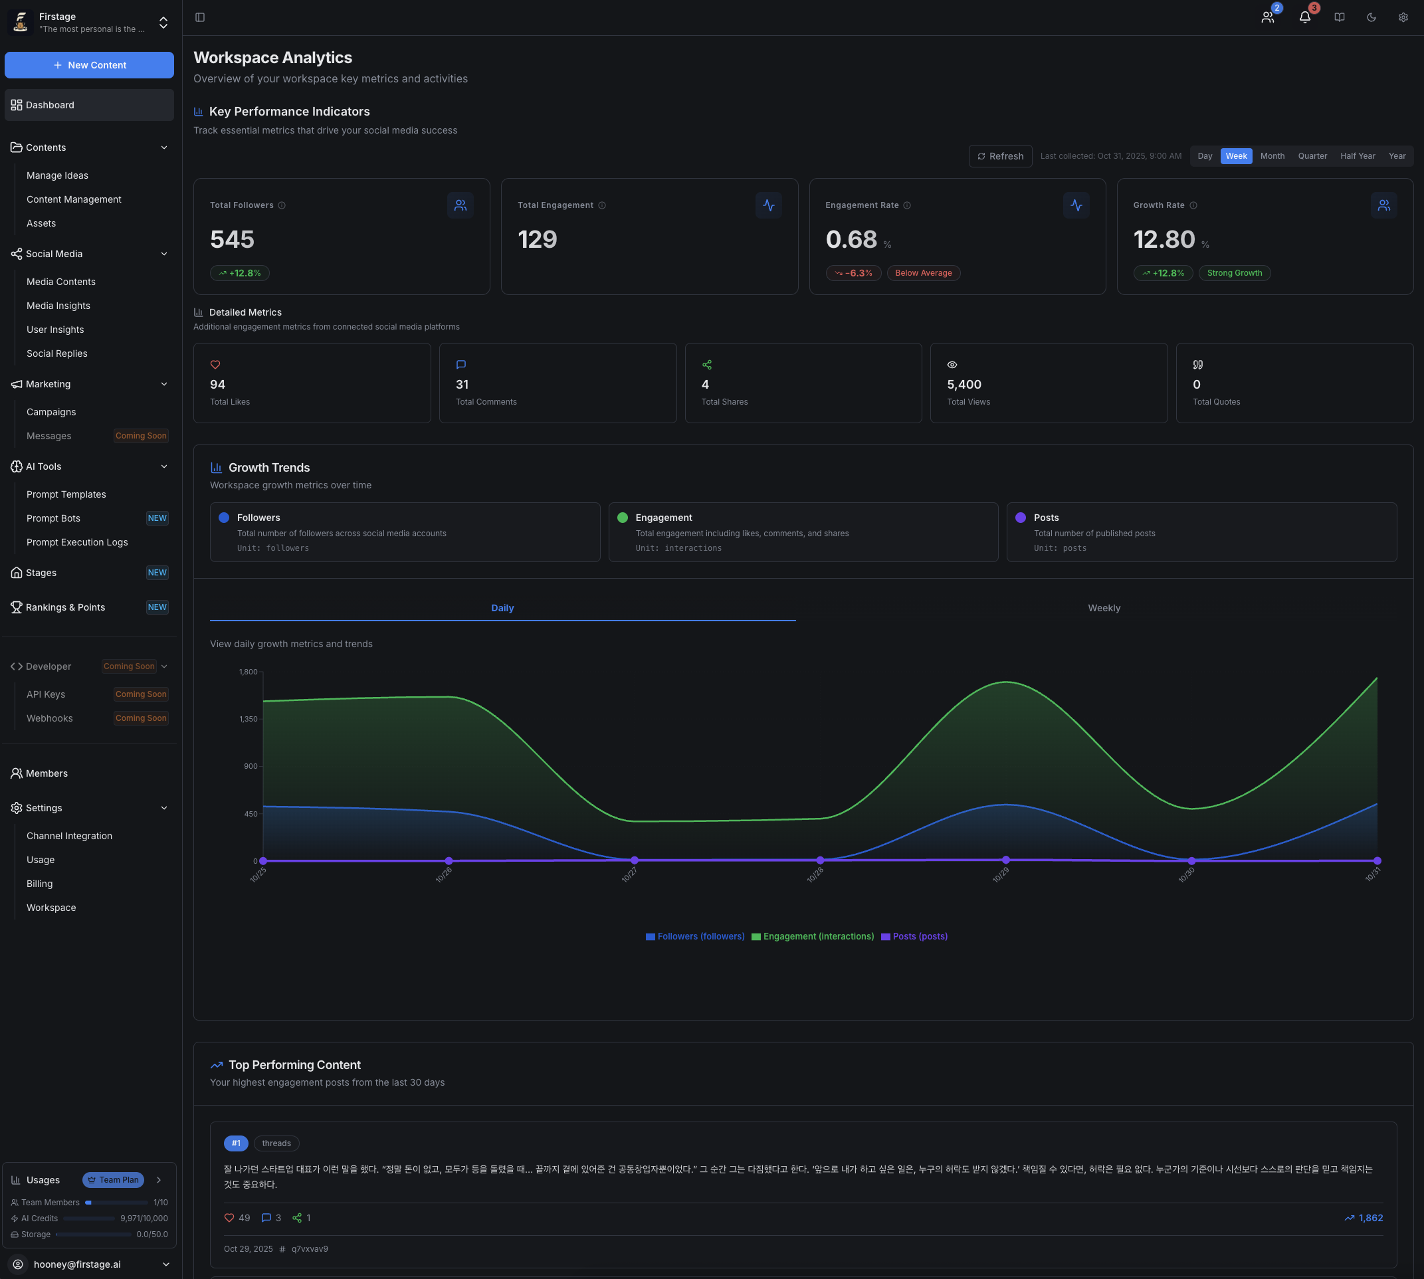Click the AI Credits usage bar

(89, 1218)
